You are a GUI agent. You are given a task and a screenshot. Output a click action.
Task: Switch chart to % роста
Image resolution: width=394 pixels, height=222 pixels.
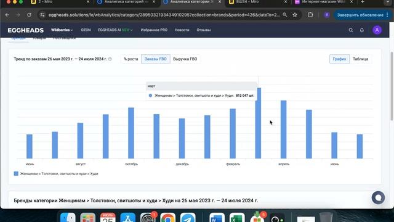tap(131, 59)
